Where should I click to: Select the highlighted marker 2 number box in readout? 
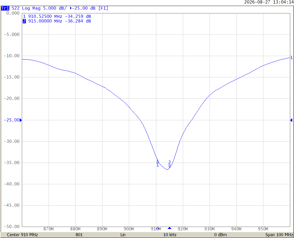[x=24, y=21]
